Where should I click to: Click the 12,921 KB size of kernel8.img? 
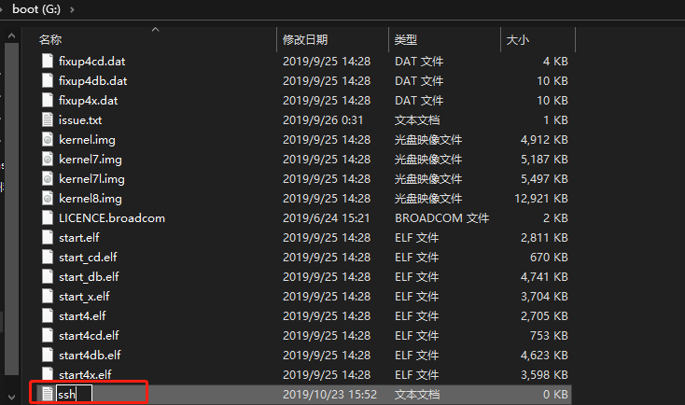point(541,199)
